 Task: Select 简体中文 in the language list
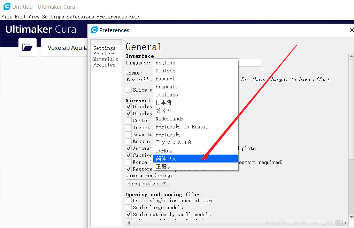pos(195,158)
